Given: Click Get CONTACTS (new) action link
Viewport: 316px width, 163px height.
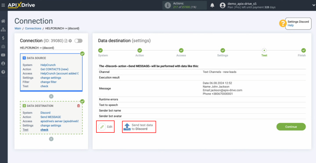Looking at the screenshot, I should 54,69.
